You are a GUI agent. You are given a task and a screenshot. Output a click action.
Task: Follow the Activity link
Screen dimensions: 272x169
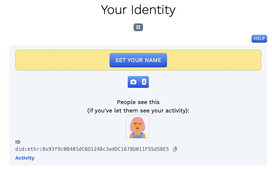(x=25, y=158)
